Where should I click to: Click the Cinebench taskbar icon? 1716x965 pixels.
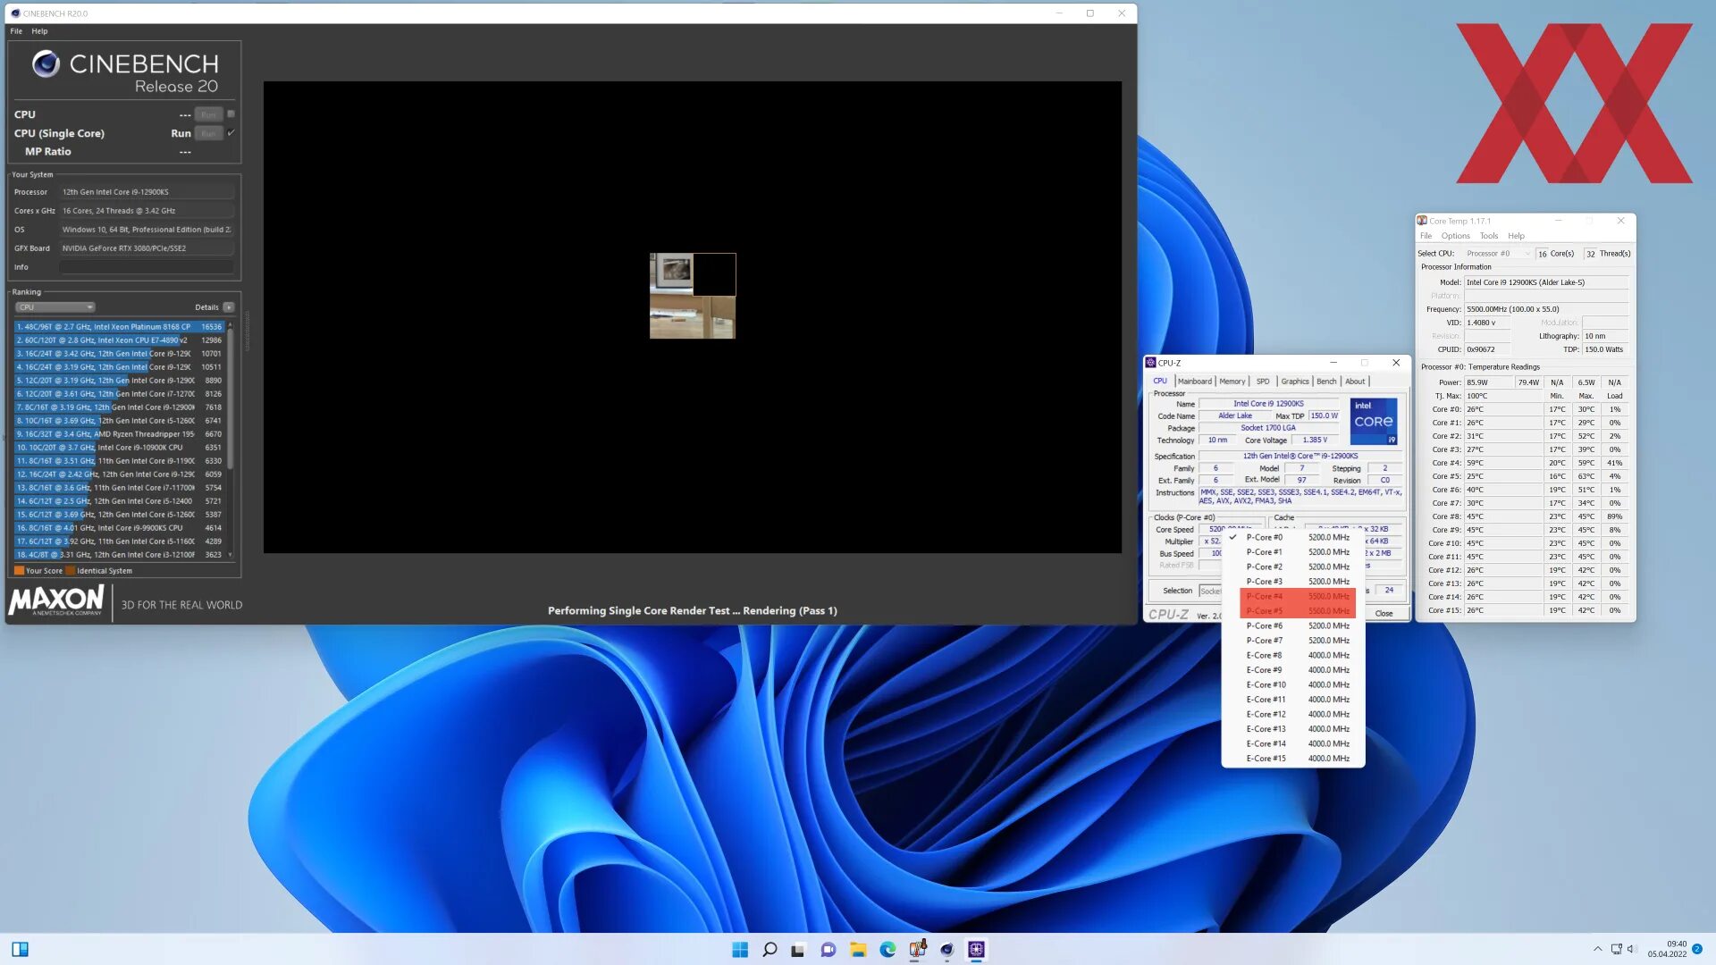pyautogui.click(x=946, y=950)
